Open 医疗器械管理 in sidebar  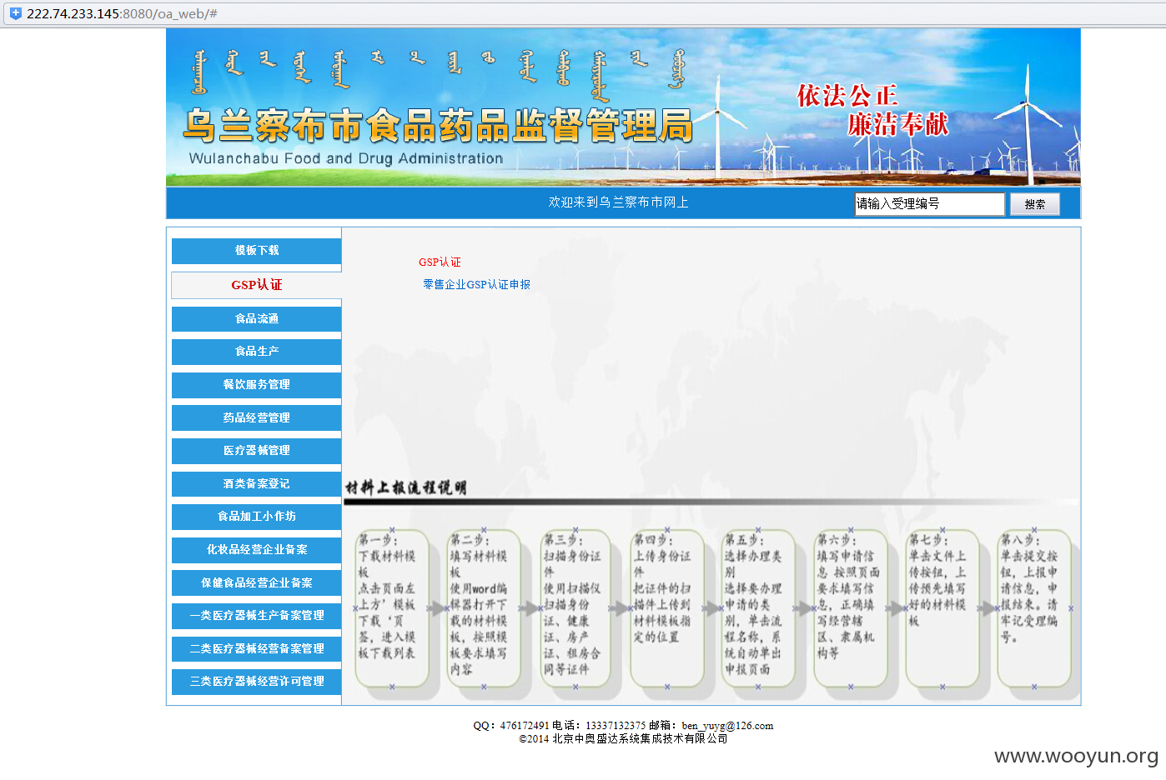(x=257, y=451)
